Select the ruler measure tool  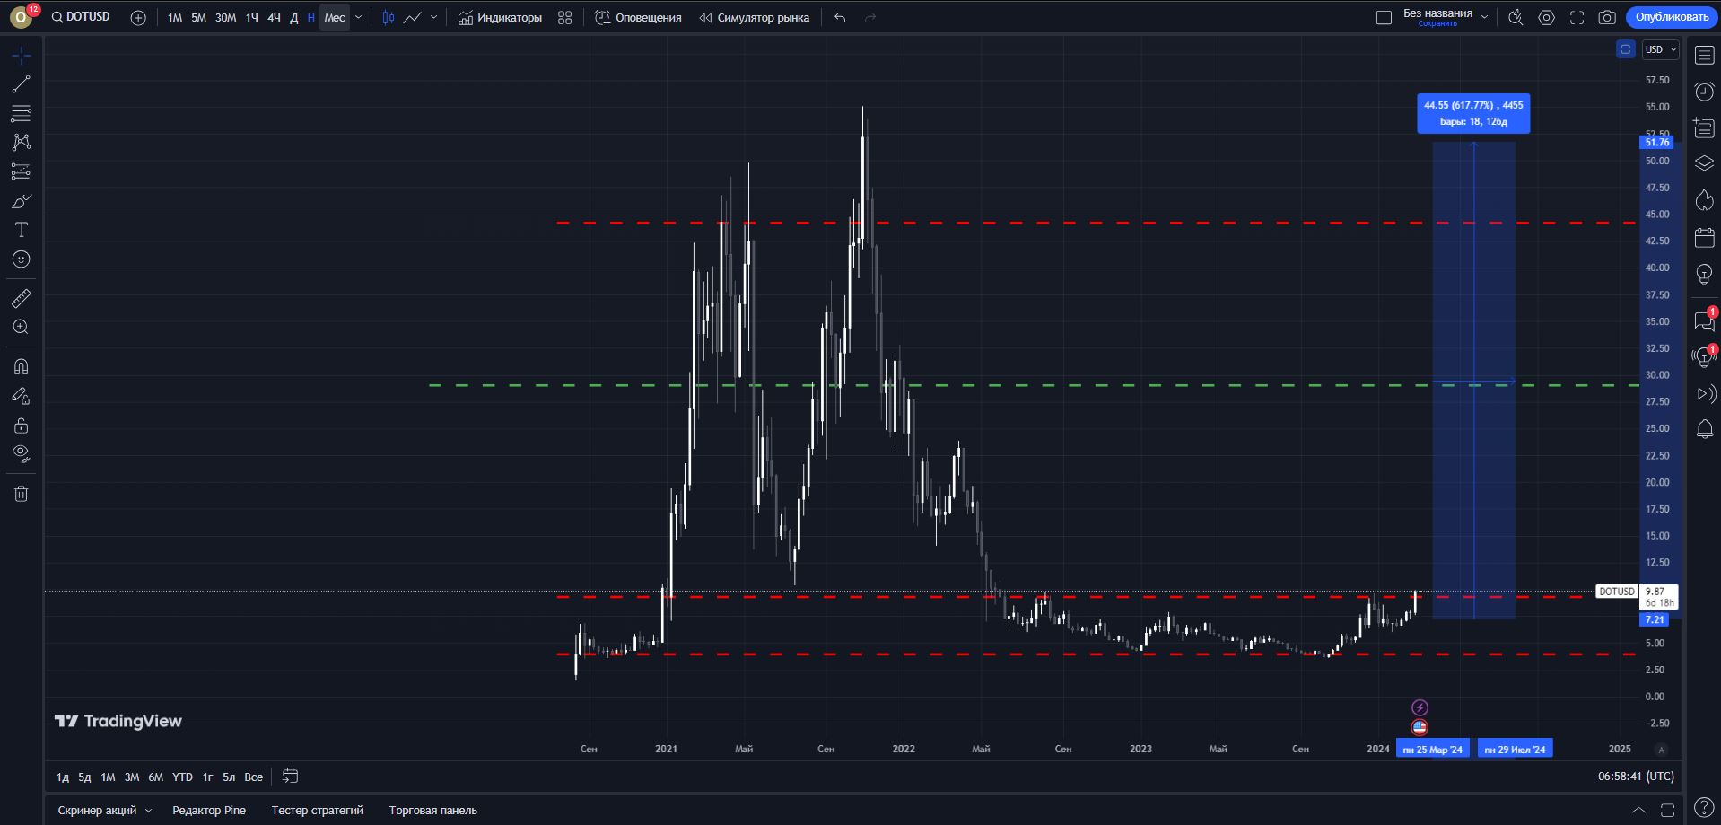[21, 298]
